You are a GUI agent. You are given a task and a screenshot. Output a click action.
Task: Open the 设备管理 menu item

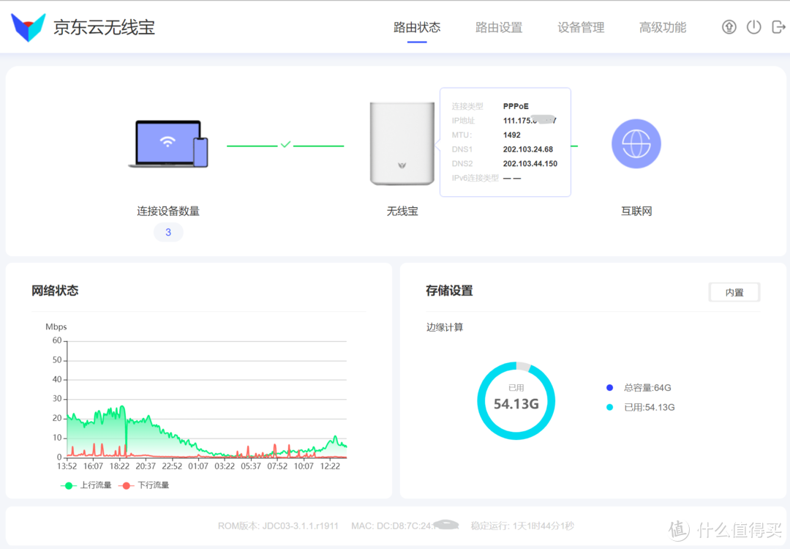tap(580, 27)
